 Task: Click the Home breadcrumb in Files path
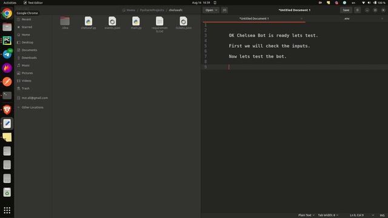pyautogui.click(x=129, y=10)
